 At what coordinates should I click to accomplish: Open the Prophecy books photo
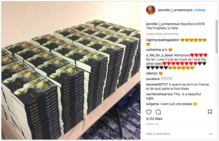(71, 70)
